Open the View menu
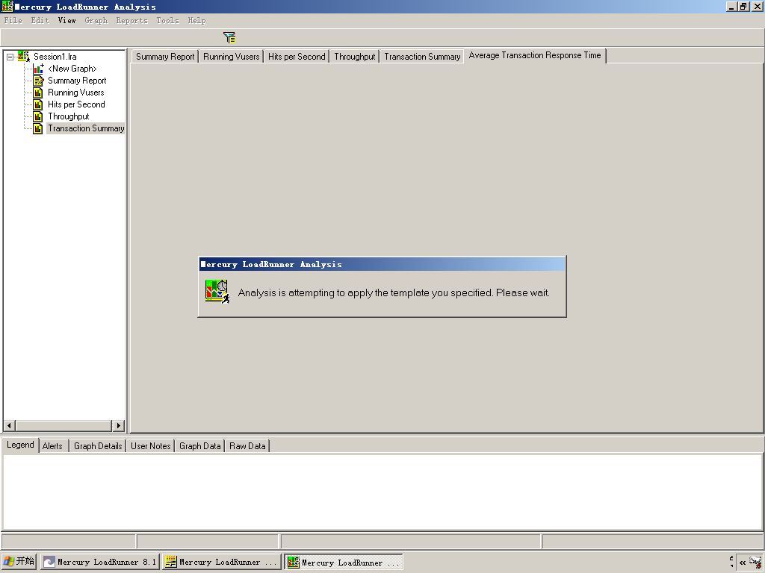This screenshot has width=765, height=573. pos(66,20)
